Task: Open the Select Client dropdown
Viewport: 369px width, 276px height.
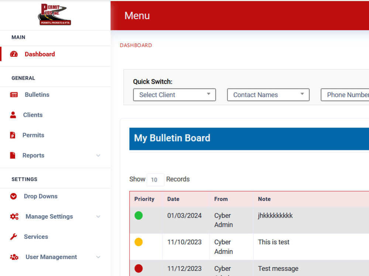Action: click(174, 95)
